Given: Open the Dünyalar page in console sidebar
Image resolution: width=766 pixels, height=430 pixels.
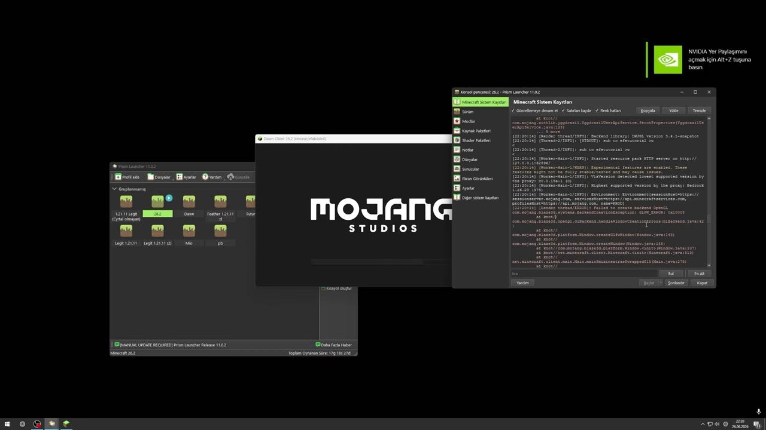Looking at the screenshot, I should 480,159.
